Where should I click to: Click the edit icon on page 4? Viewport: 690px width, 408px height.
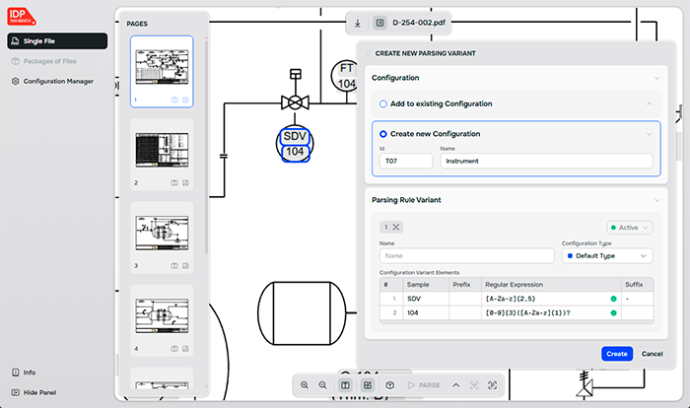[x=185, y=349]
